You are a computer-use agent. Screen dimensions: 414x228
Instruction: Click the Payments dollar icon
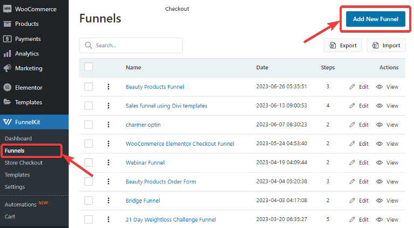7,39
